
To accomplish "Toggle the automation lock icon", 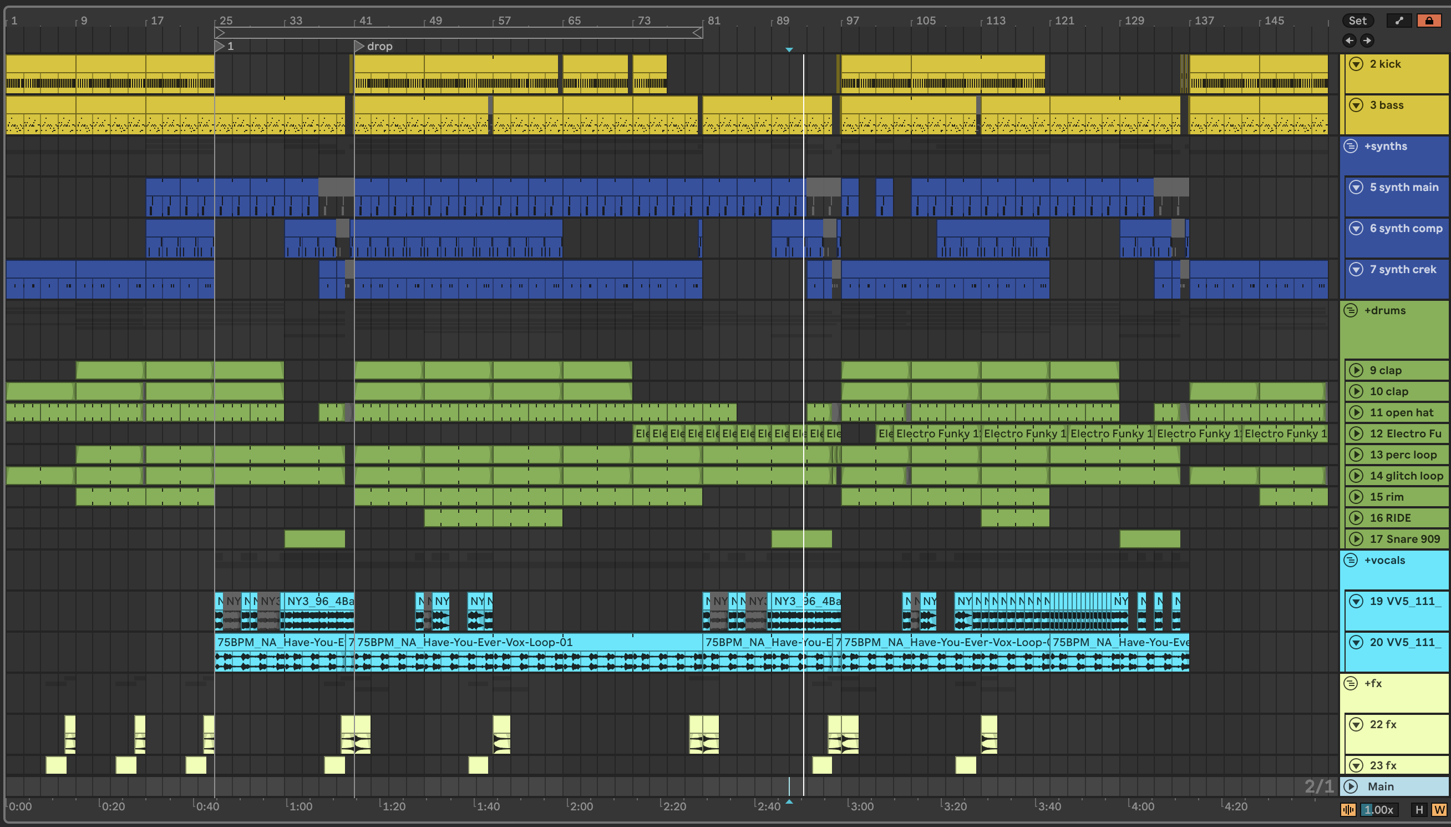I will [x=1428, y=21].
